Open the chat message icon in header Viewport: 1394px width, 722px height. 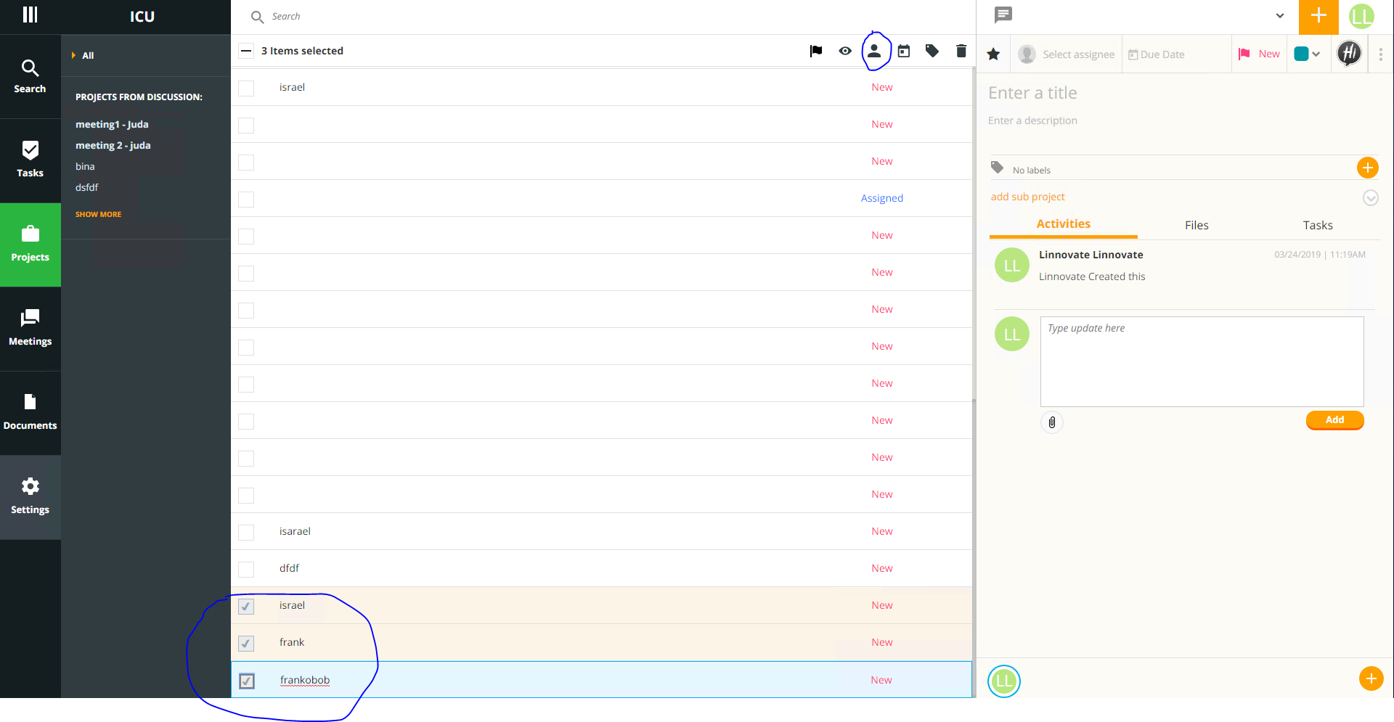pos(1003,15)
